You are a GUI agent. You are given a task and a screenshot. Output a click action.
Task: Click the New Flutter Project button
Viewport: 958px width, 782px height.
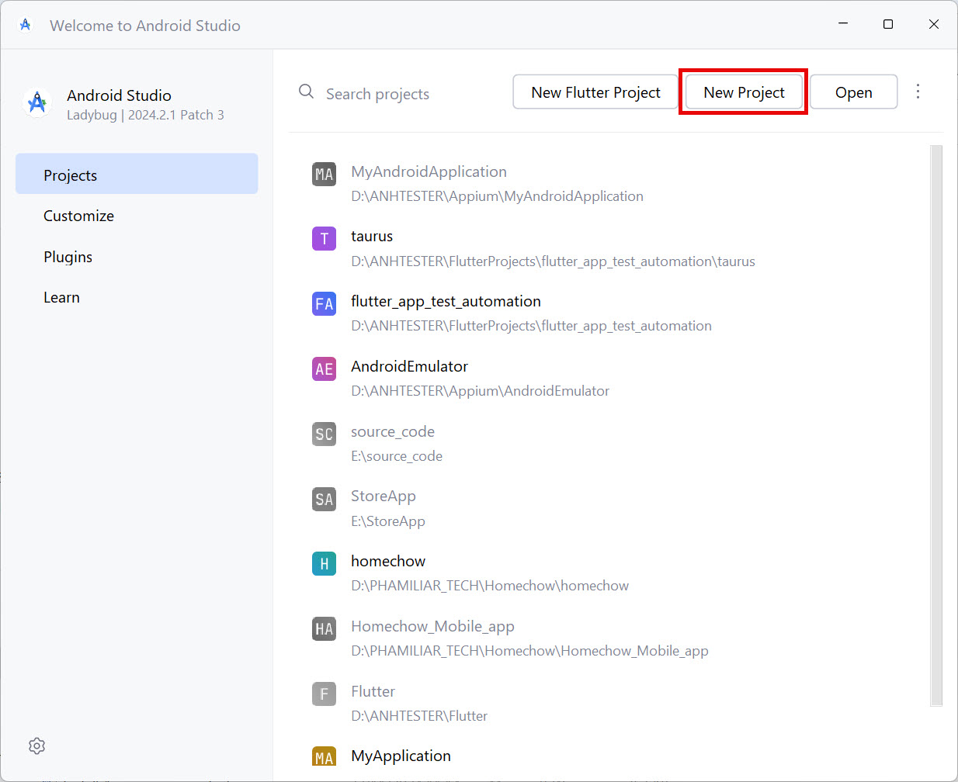click(x=595, y=92)
